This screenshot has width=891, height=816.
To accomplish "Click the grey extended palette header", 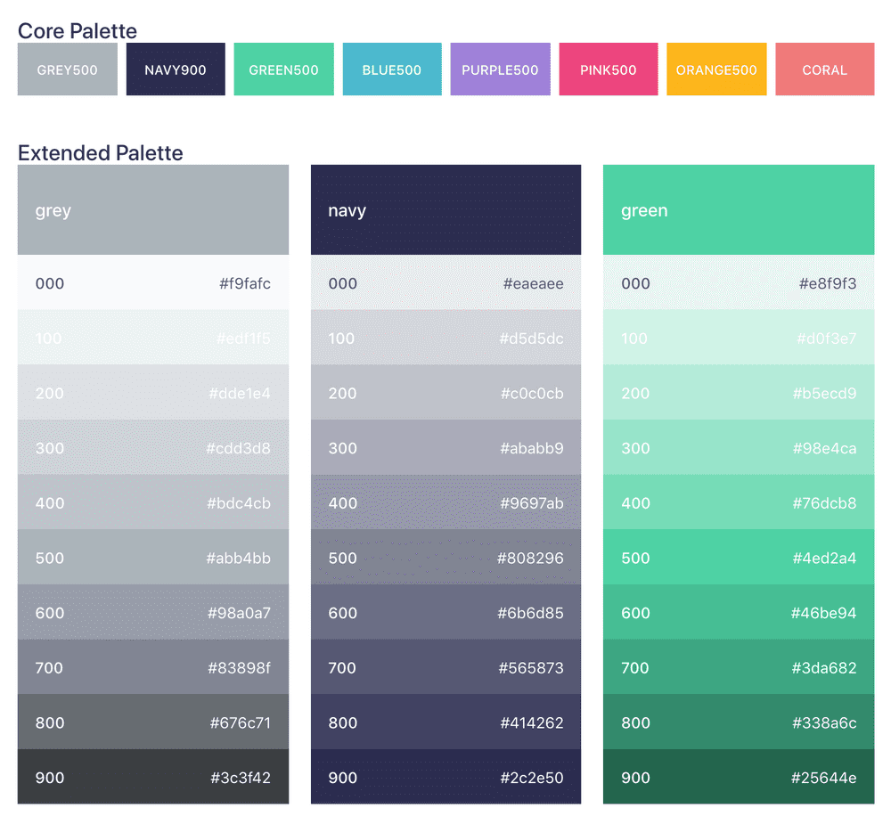I will pyautogui.click(x=153, y=210).
